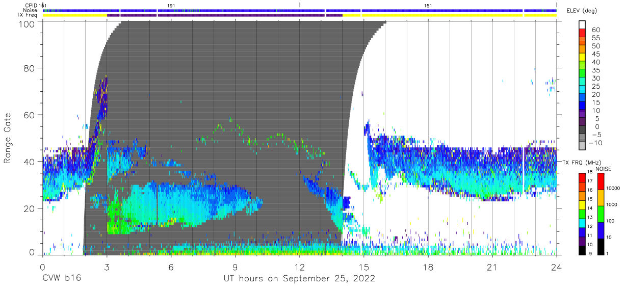Image resolution: width=626 pixels, height=289 pixels.
Task: Click the CVW b16 radar label
Action: (x=62, y=278)
